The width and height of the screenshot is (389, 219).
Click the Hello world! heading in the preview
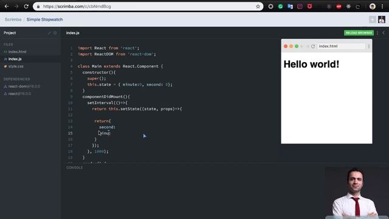[311, 64]
